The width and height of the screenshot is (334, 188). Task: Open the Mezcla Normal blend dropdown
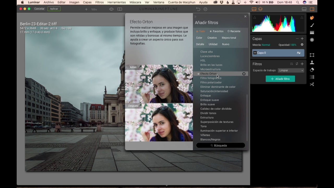(x=266, y=45)
